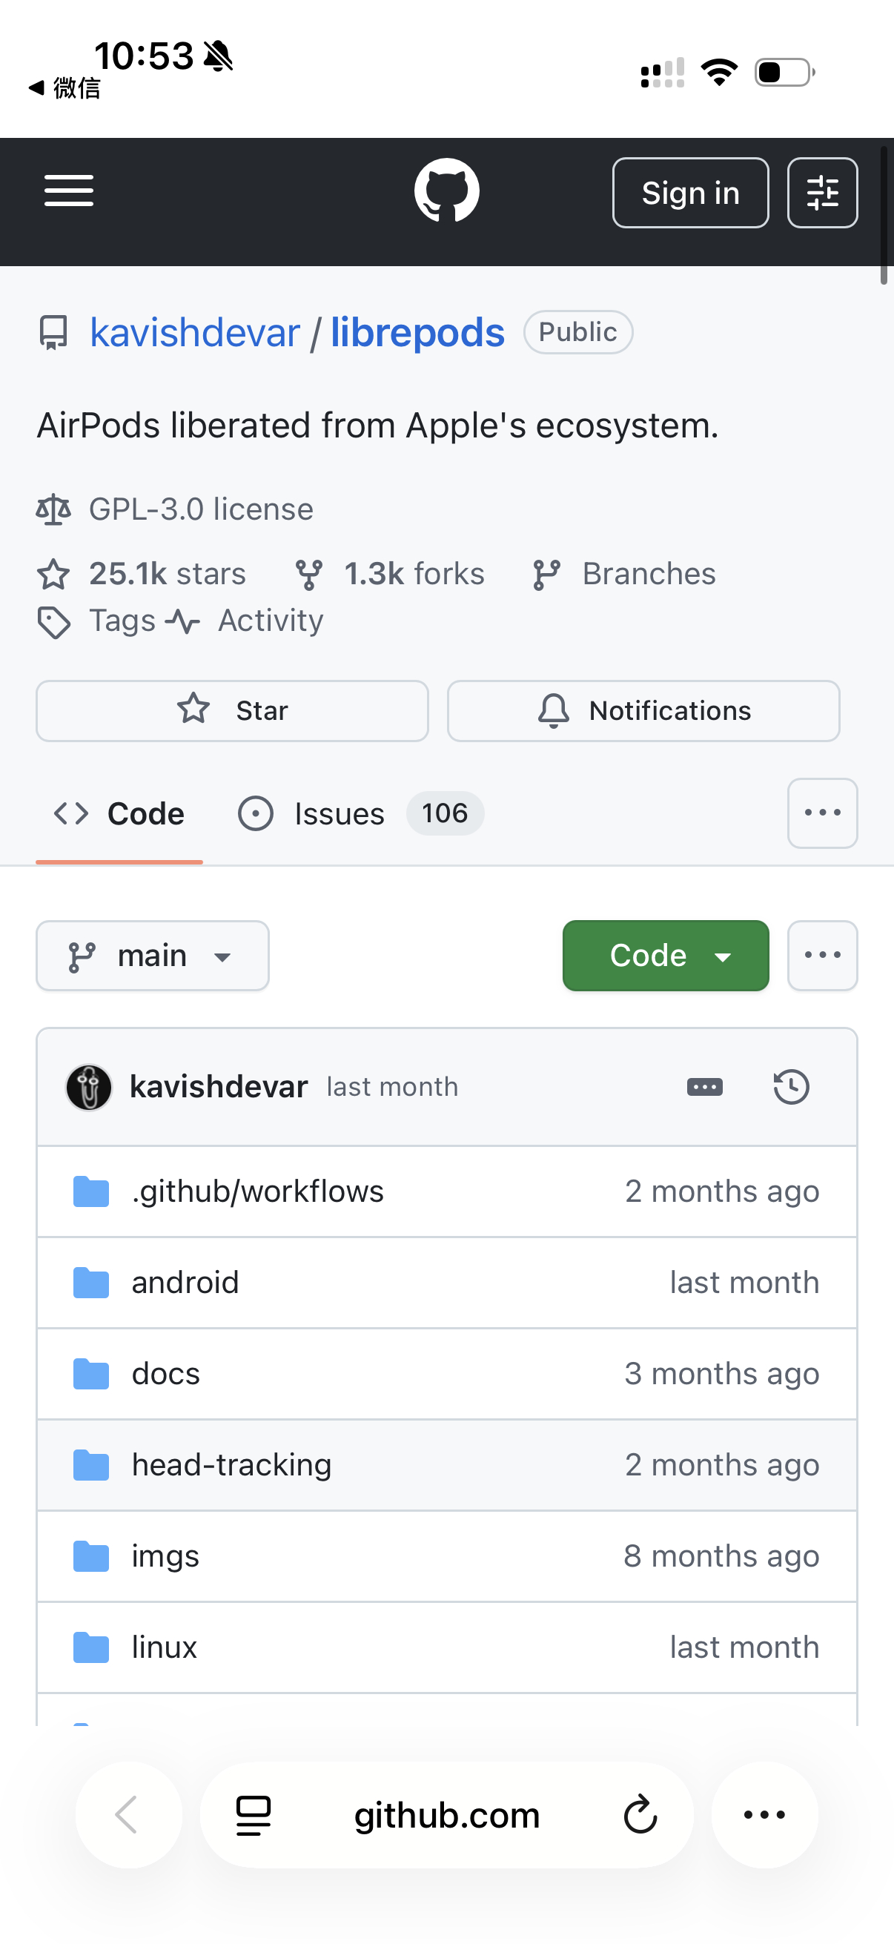Open browser more options menu
Viewport: 894px width, 1944px height.
tap(764, 1815)
